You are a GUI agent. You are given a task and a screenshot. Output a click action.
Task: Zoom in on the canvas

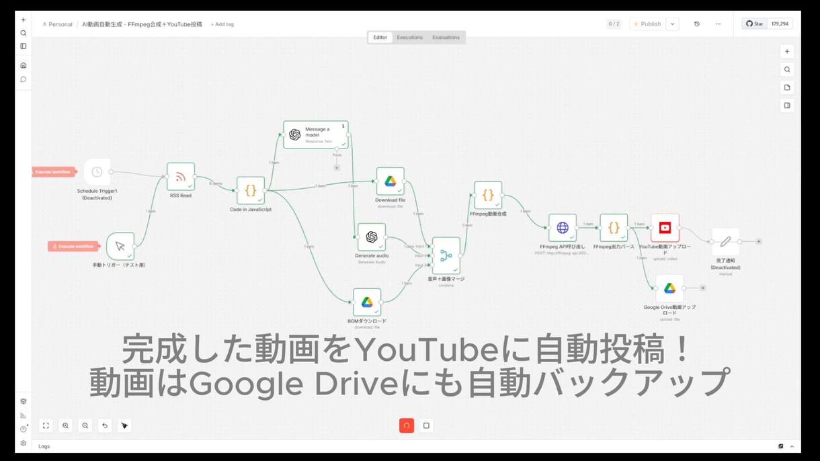pos(65,425)
